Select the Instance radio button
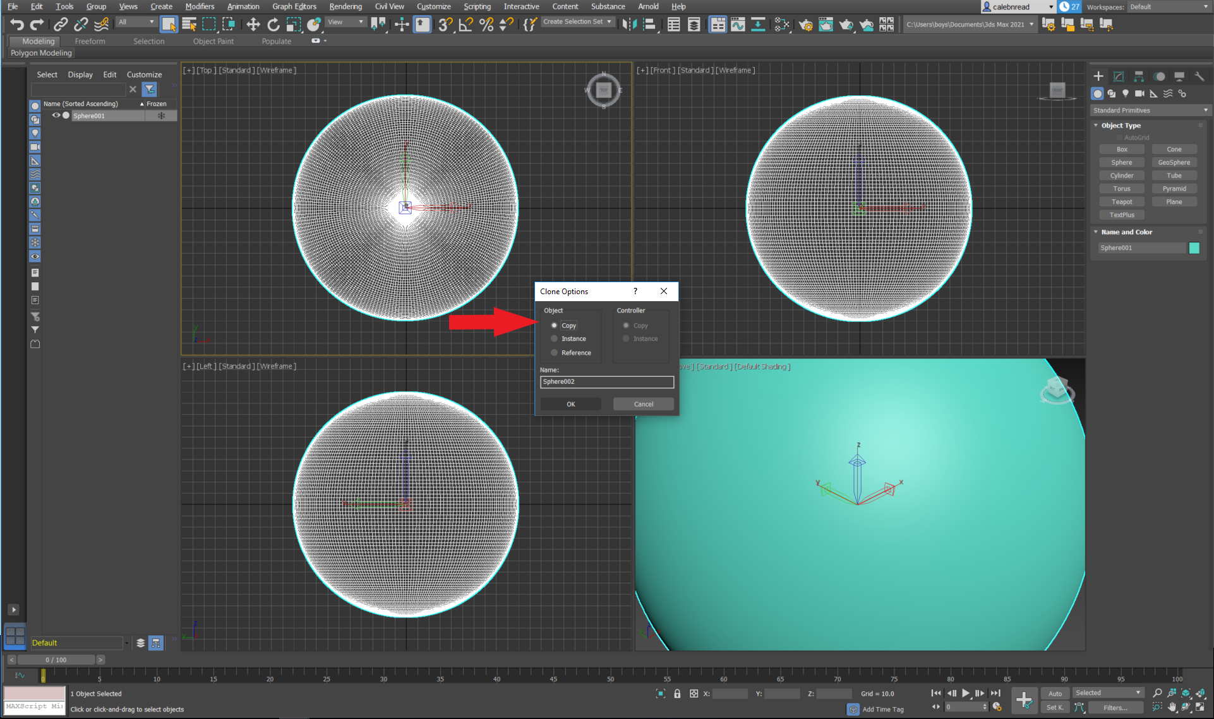 tap(554, 338)
